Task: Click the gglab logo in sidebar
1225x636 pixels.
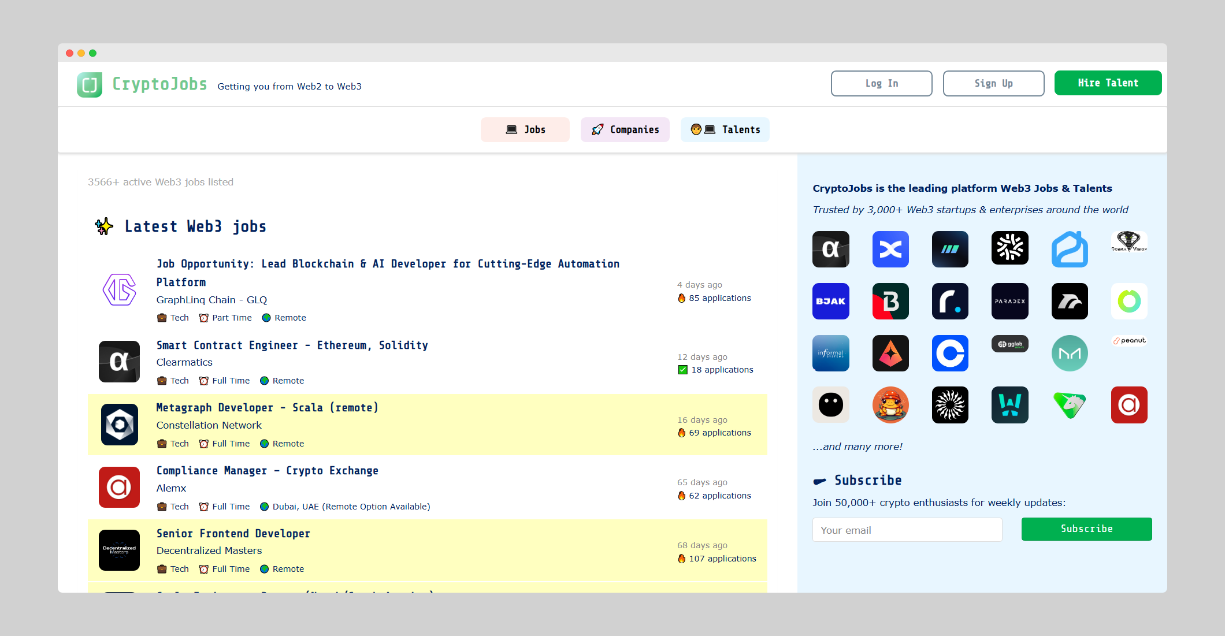Action: [x=1010, y=344]
